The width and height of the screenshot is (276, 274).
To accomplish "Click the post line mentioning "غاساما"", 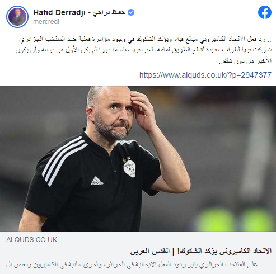I will coord(143,50).
